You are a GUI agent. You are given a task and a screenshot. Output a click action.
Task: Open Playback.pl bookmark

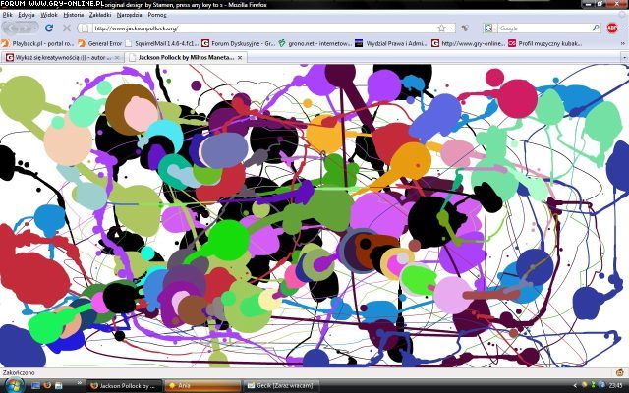tap(37, 43)
